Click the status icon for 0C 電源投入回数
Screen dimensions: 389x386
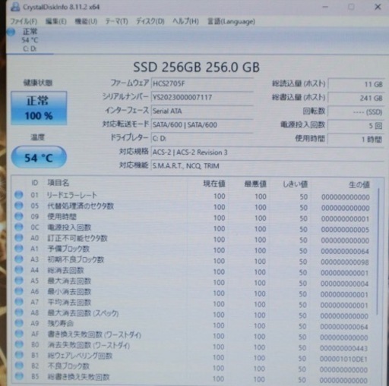[x=19, y=227]
